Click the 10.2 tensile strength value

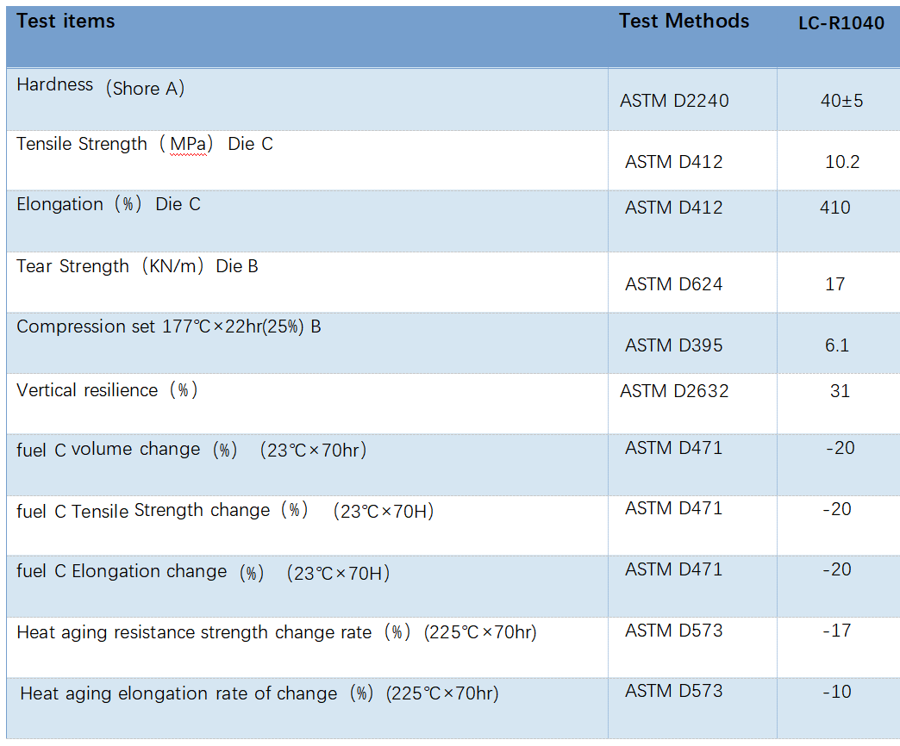tap(841, 162)
